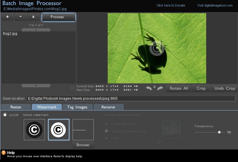Visit digitalimagetool.com link
The width and height of the screenshot is (238, 162).
point(215,5)
